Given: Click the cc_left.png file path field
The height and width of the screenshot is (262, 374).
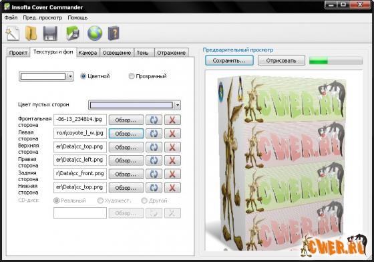Looking at the screenshot, I should tap(80, 160).
